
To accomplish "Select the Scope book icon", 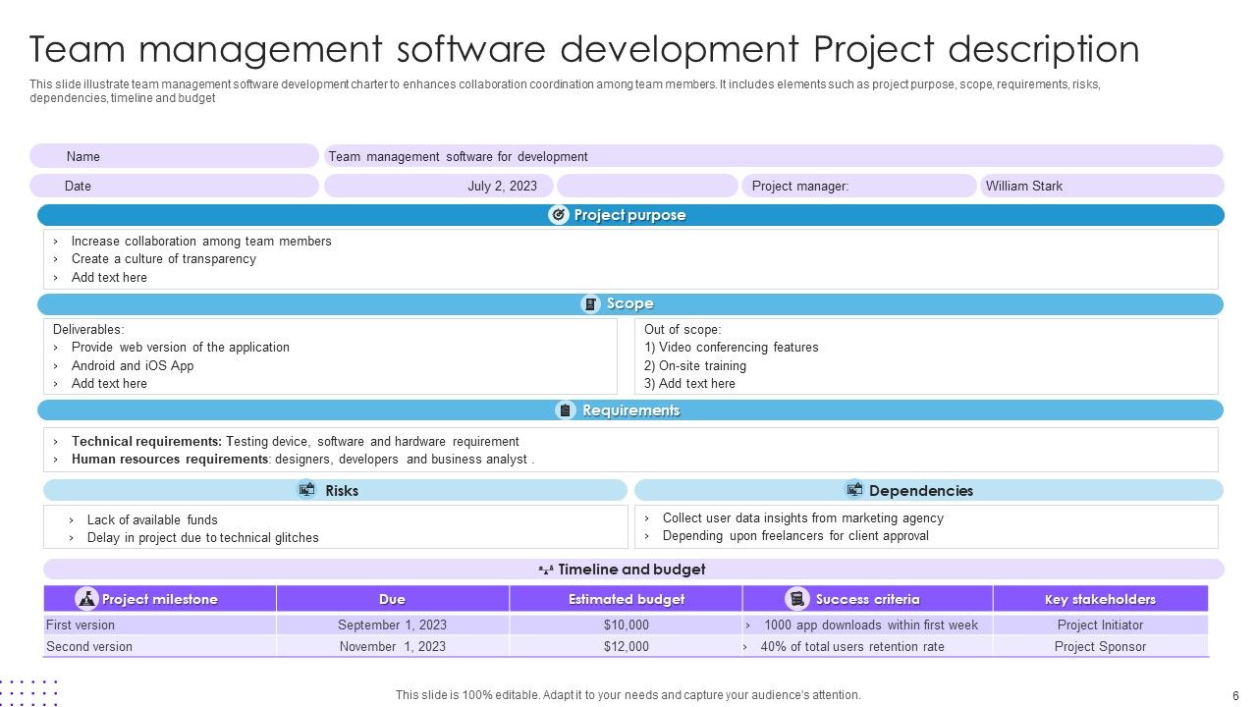I will (x=590, y=304).
